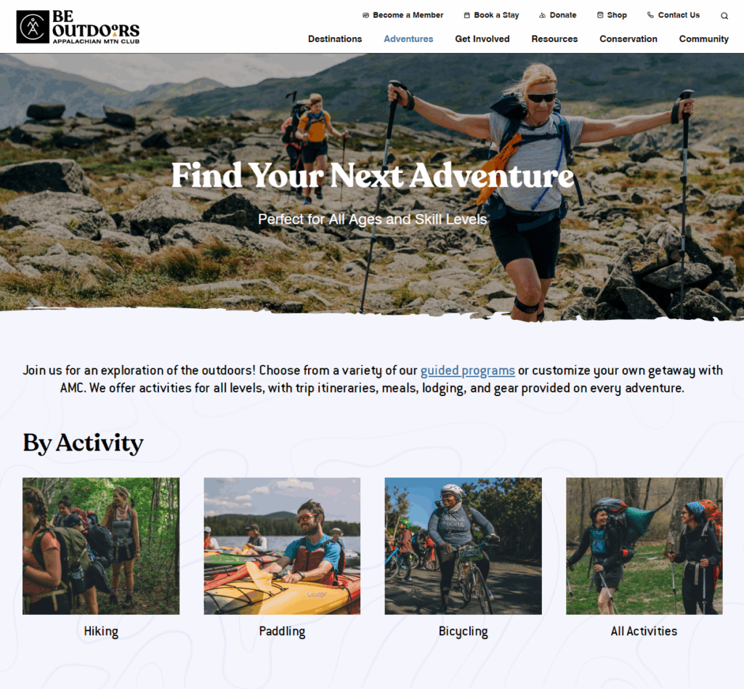Screen dimensions: 744x689
Task: Click the Shop bag icon
Action: (x=600, y=15)
